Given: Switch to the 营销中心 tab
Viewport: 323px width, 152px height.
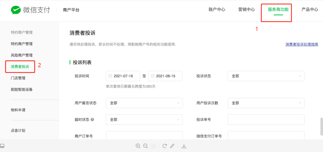Looking at the screenshot, I should tap(246, 10).
